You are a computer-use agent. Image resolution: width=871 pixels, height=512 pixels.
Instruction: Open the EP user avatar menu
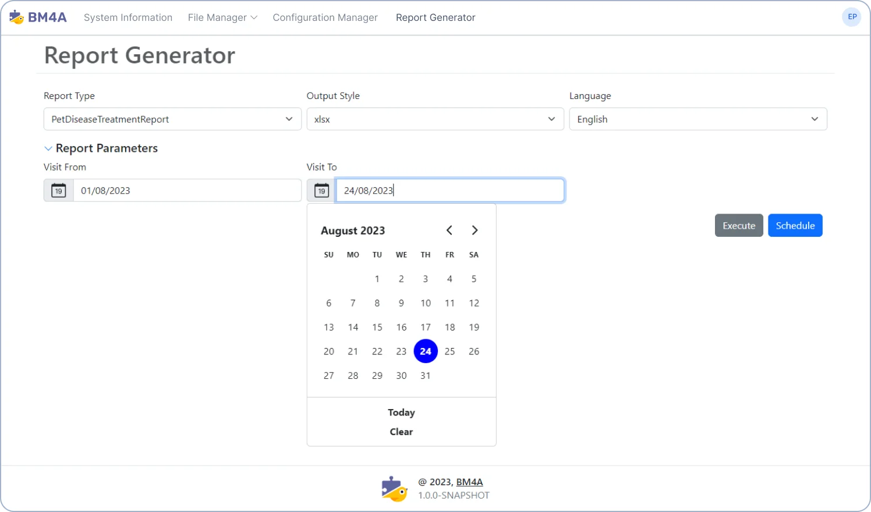[852, 17]
